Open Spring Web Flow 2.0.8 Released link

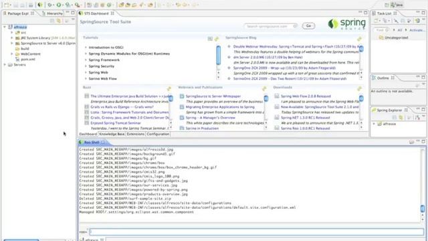[x=306, y=96]
